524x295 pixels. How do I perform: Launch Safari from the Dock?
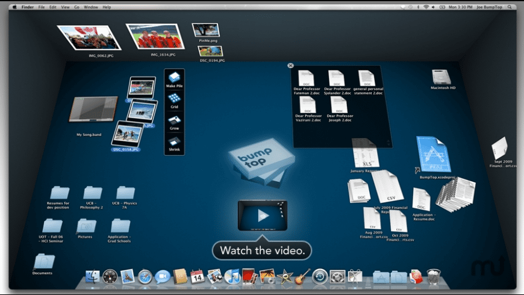click(x=145, y=276)
